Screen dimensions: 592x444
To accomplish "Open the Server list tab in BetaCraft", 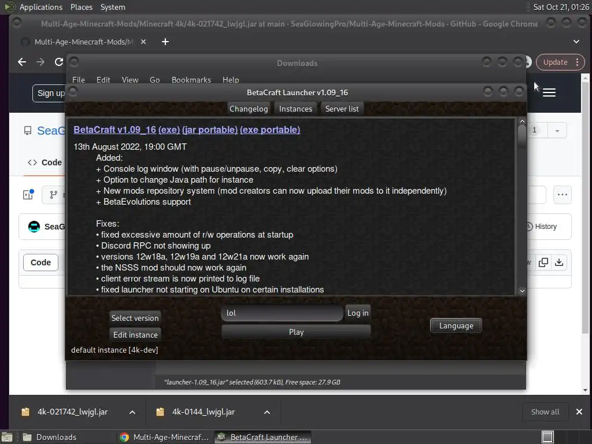I will coord(342,109).
